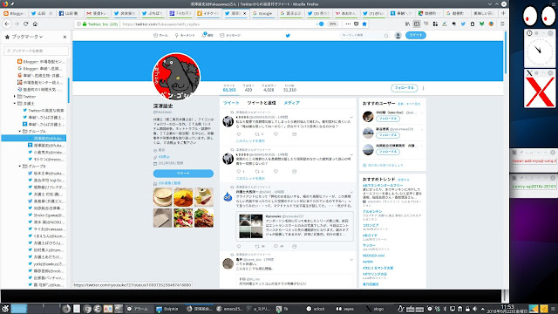Open Twitter notifications bell item
Viewport: 558px width, 314px height.
click(208, 35)
